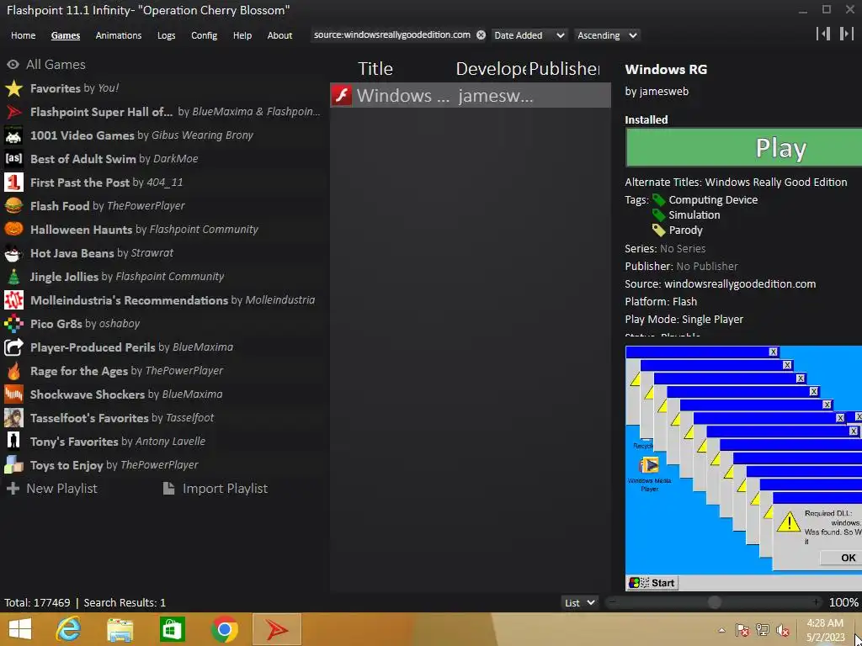862x646 pixels.
Task: Click the Favorites star playlist icon
Action: [x=13, y=88]
